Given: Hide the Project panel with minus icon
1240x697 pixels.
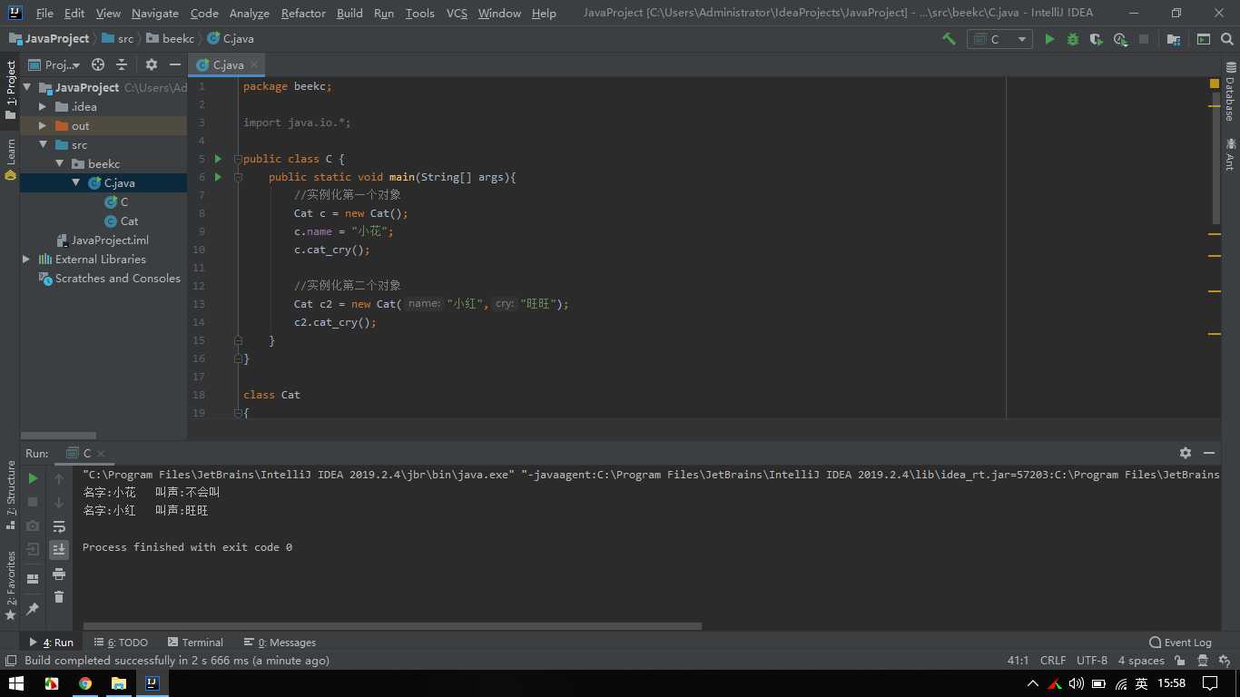Looking at the screenshot, I should 175,64.
